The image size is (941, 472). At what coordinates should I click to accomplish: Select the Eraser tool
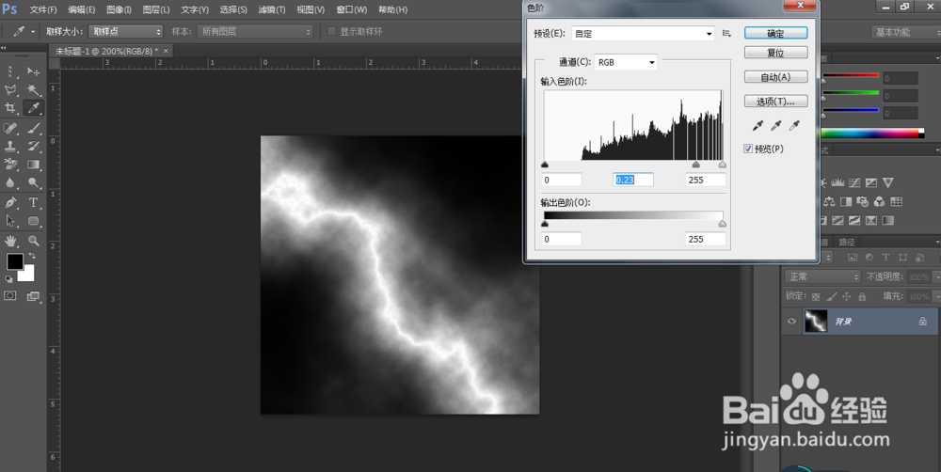tap(10, 164)
